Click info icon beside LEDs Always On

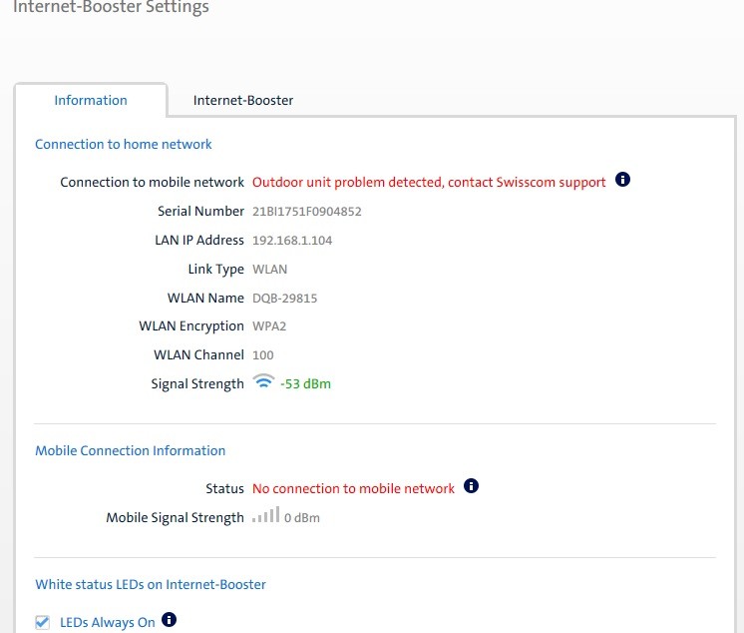click(170, 621)
